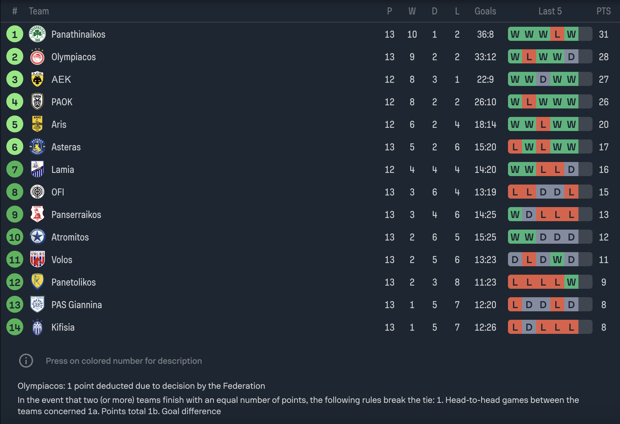620x424 pixels.
Task: Click the Atromitos star crest
Action: pyautogui.click(x=37, y=237)
